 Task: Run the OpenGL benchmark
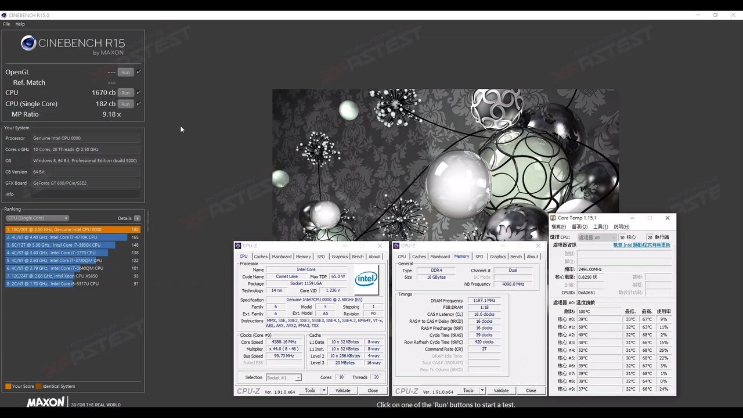pyautogui.click(x=125, y=72)
